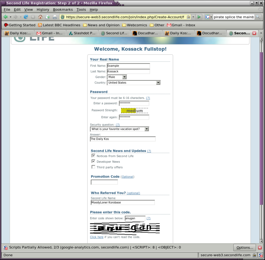Screen dimensions: 265x260
Task: Open the Webcomics bookmarks folder
Action: (135, 25)
